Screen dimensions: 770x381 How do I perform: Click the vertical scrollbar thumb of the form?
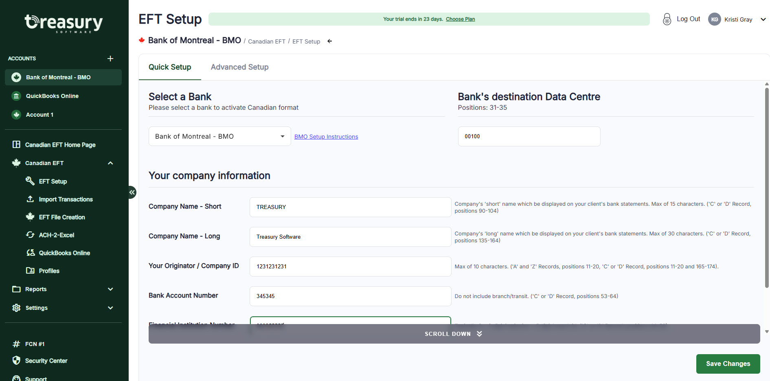[x=767, y=187]
